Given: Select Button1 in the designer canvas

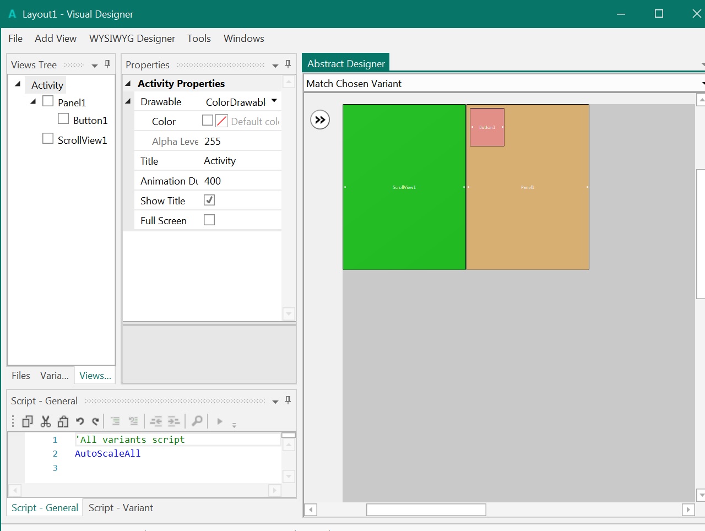Looking at the screenshot, I should point(487,127).
